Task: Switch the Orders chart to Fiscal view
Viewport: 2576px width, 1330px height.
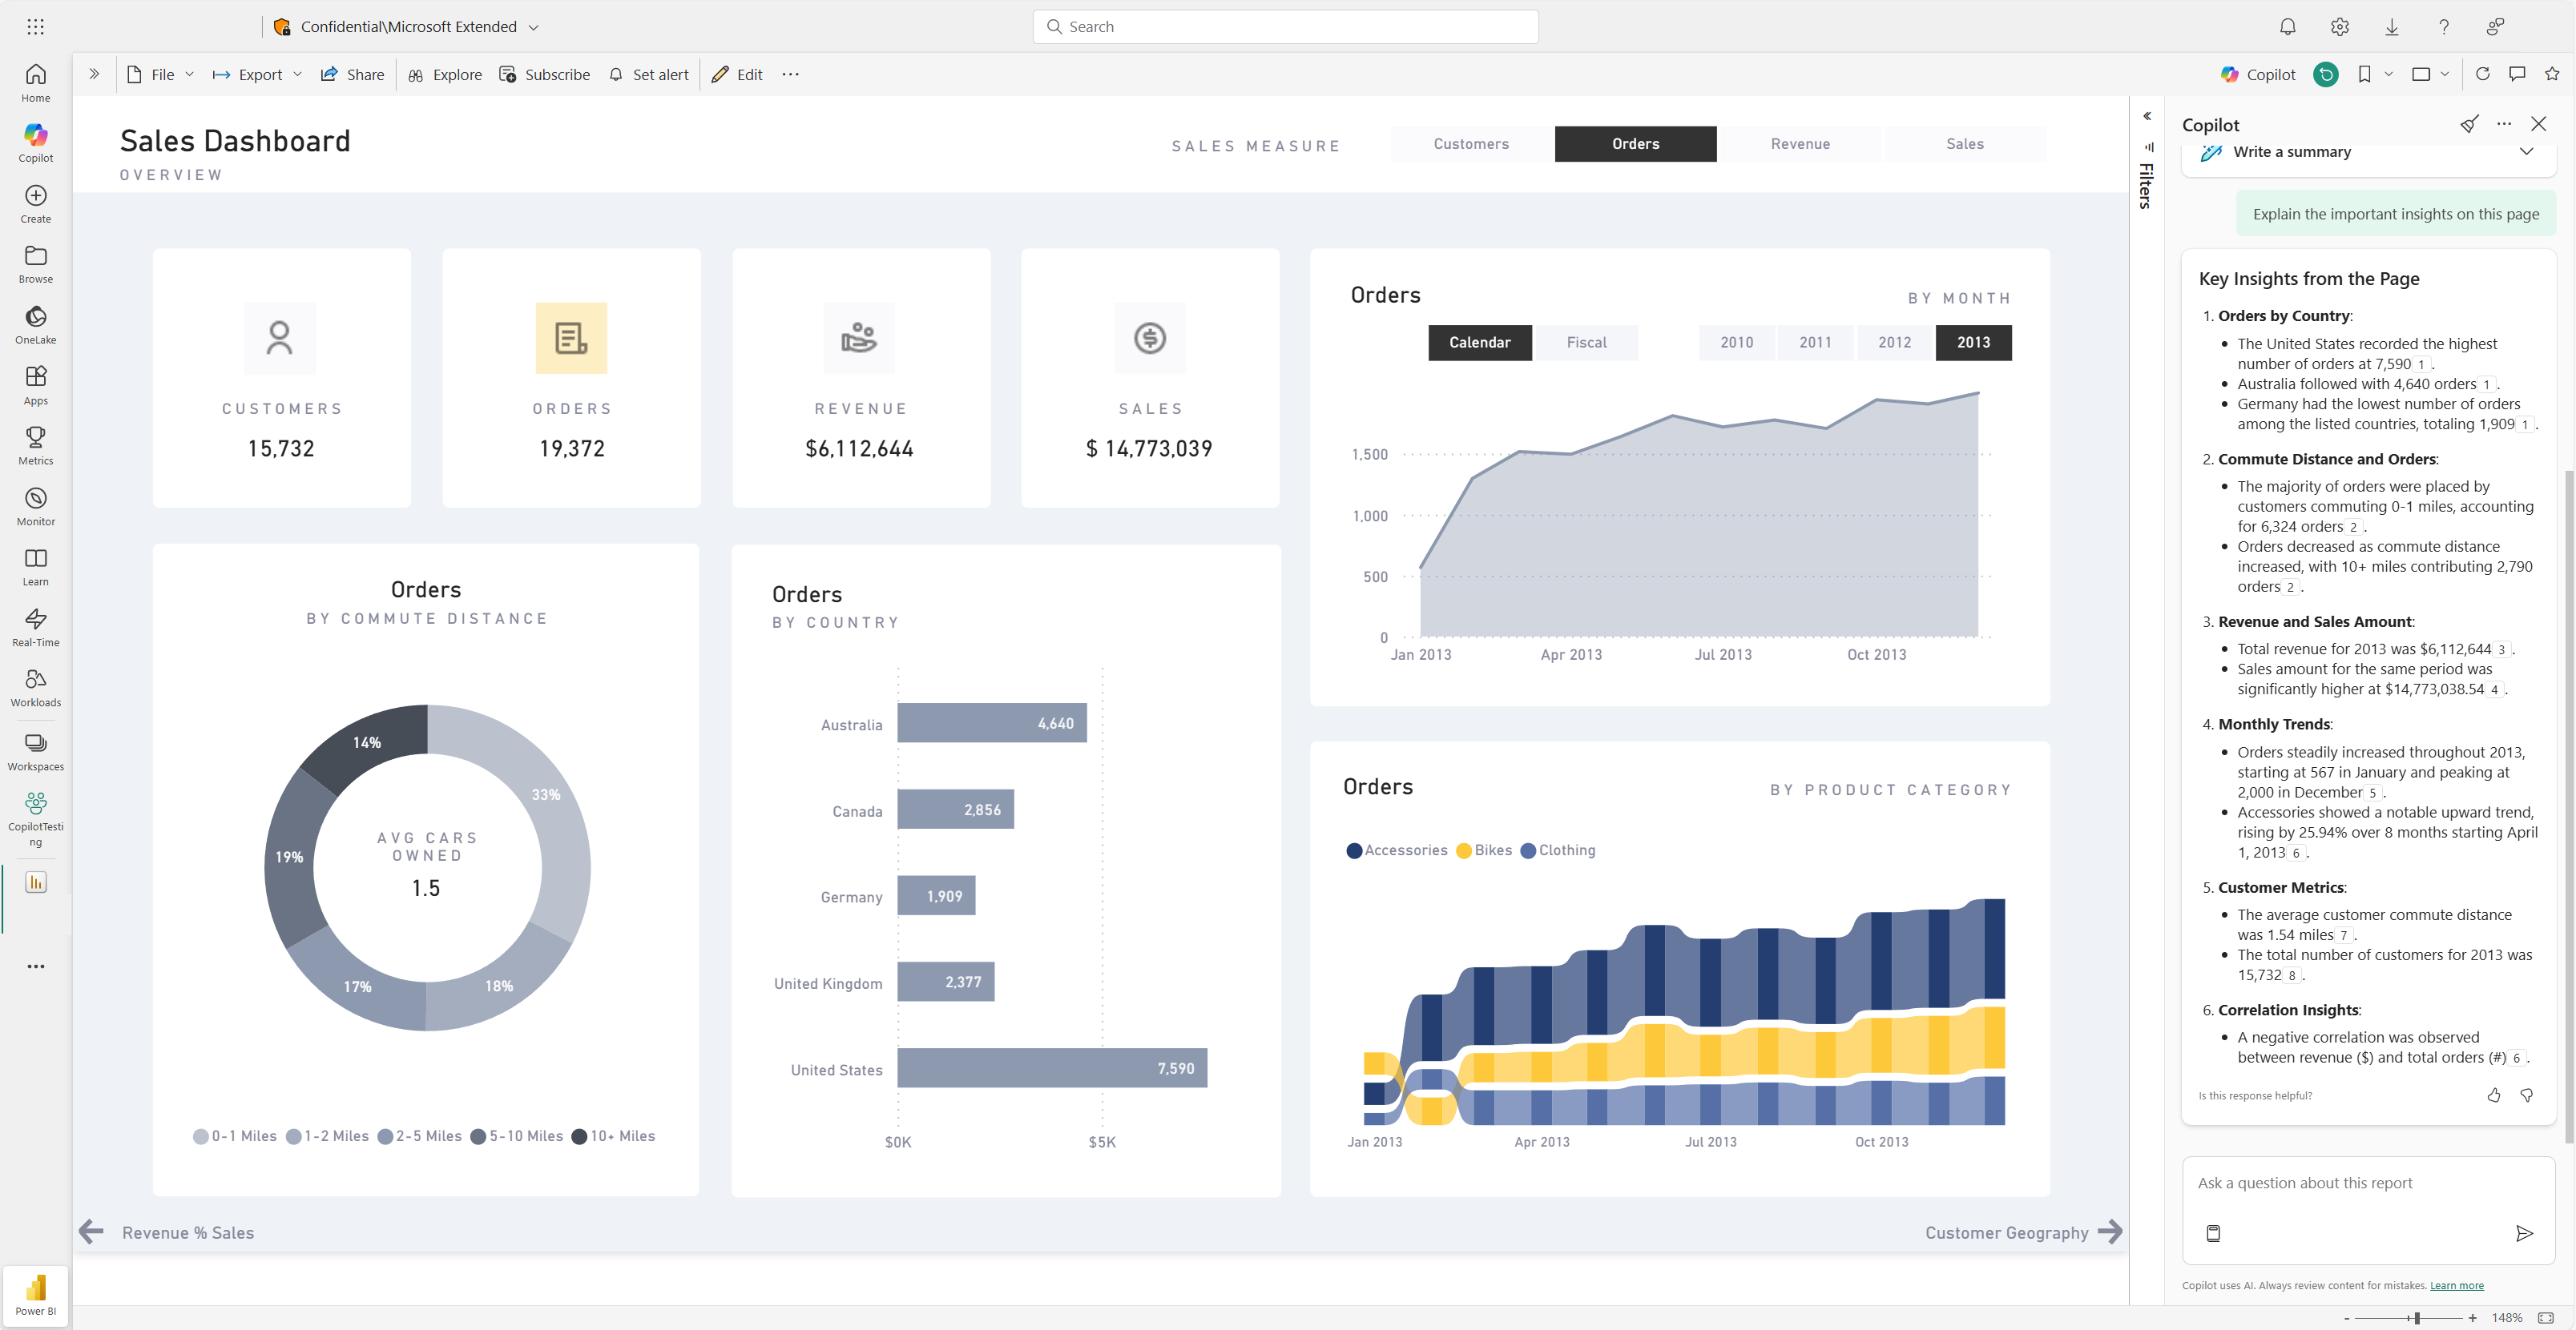Action: coord(1586,342)
